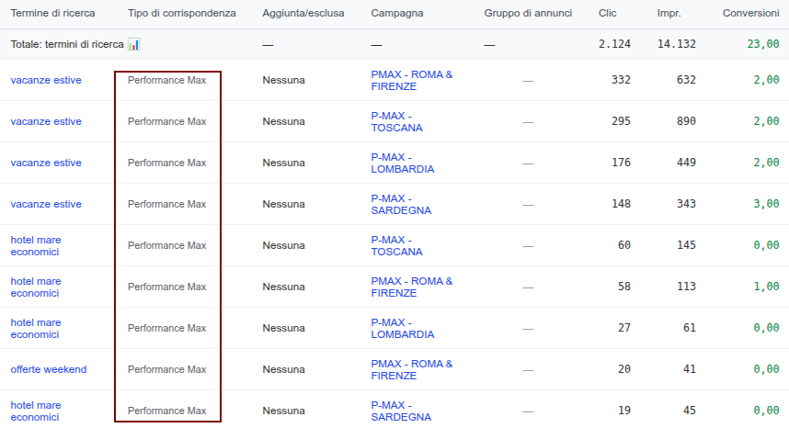Viewport: 789px width, 428px height.
Task: Open P-MAX - LOMBARDIA campaign with 27 clicks
Action: [x=403, y=328]
